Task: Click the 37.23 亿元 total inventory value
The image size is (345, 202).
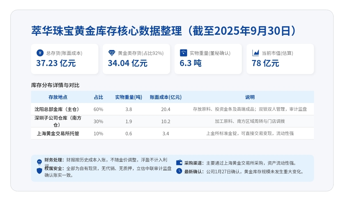Action: pyautogui.click(x=56, y=63)
